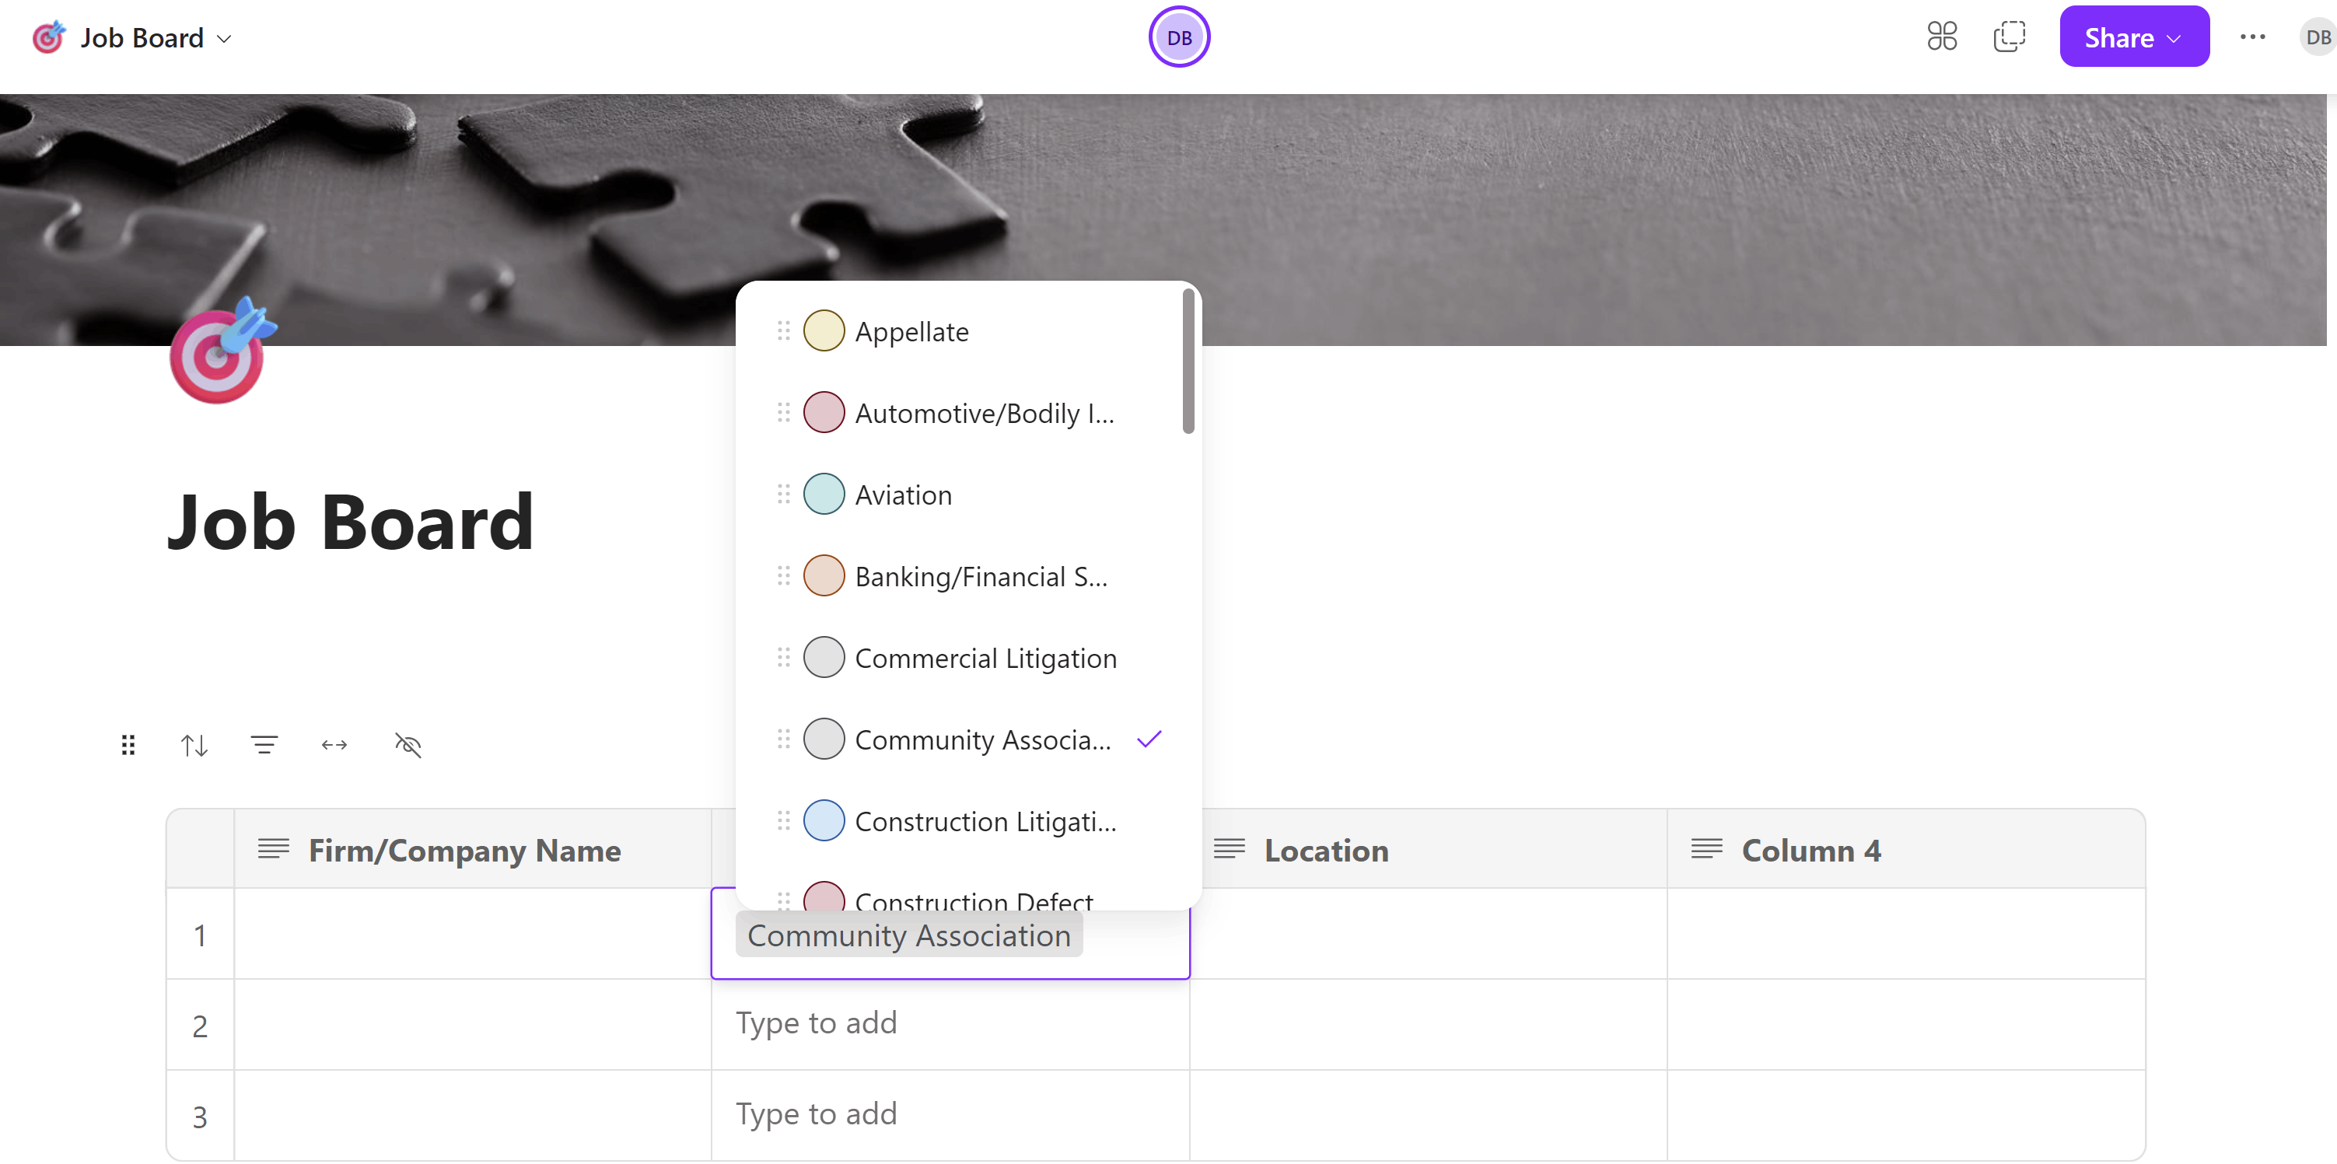Pick the Appellate option
This screenshot has height=1164, width=2337.
(911, 331)
